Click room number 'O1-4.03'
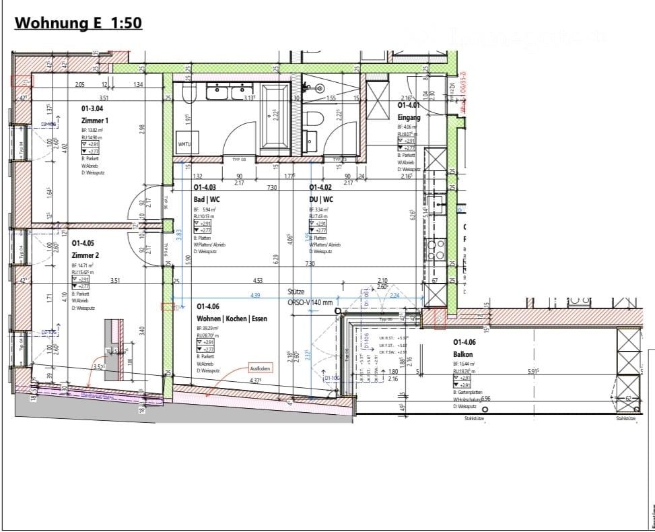The height and width of the screenshot is (532, 655). pyautogui.click(x=205, y=187)
